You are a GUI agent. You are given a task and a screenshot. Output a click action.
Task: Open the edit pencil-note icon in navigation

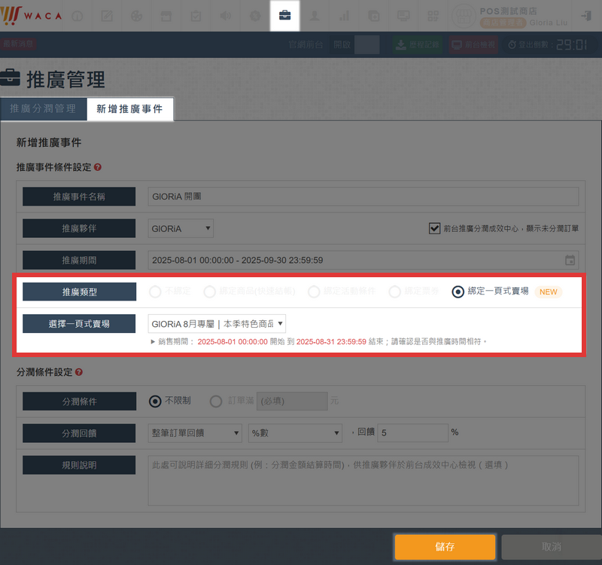click(x=107, y=16)
